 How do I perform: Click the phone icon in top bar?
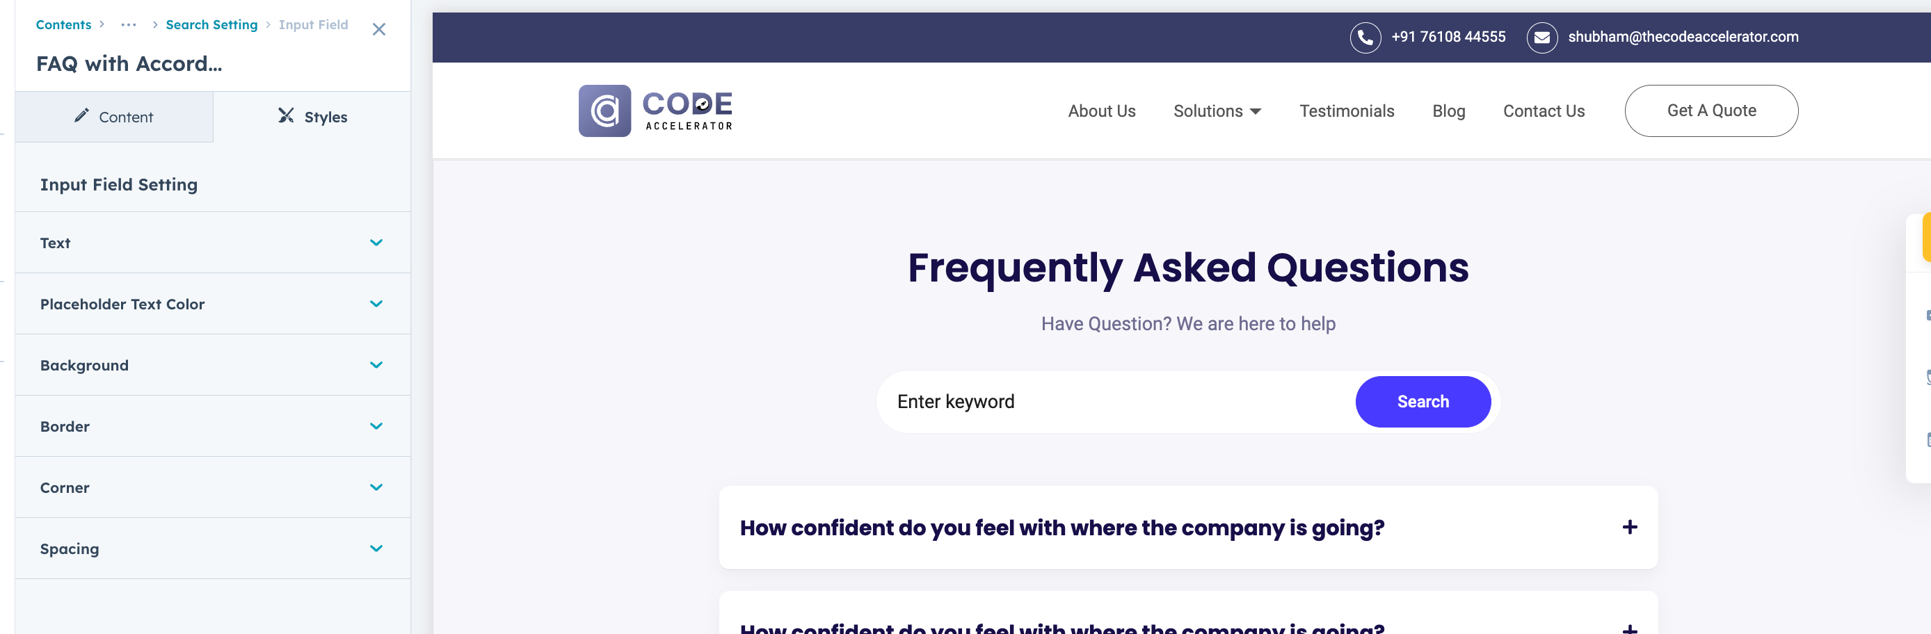1365,38
